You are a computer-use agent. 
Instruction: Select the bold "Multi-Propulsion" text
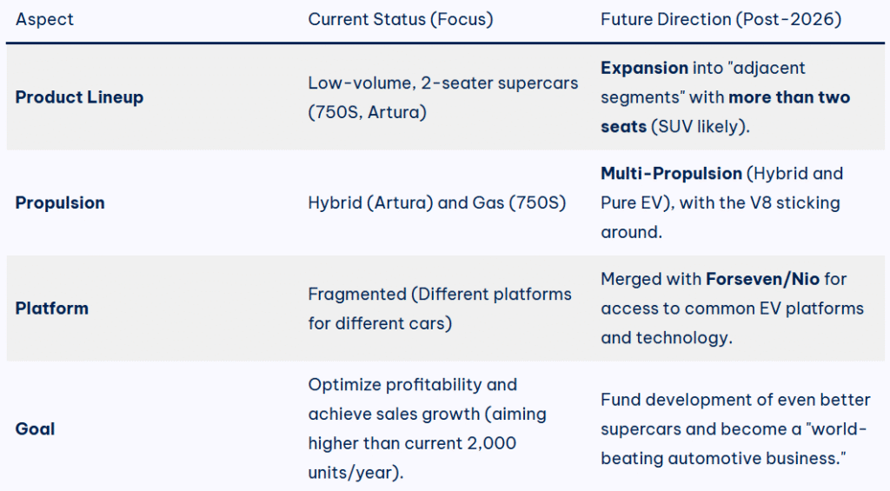click(x=671, y=173)
